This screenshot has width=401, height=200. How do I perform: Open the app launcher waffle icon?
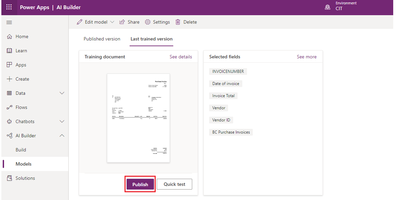(9, 7)
